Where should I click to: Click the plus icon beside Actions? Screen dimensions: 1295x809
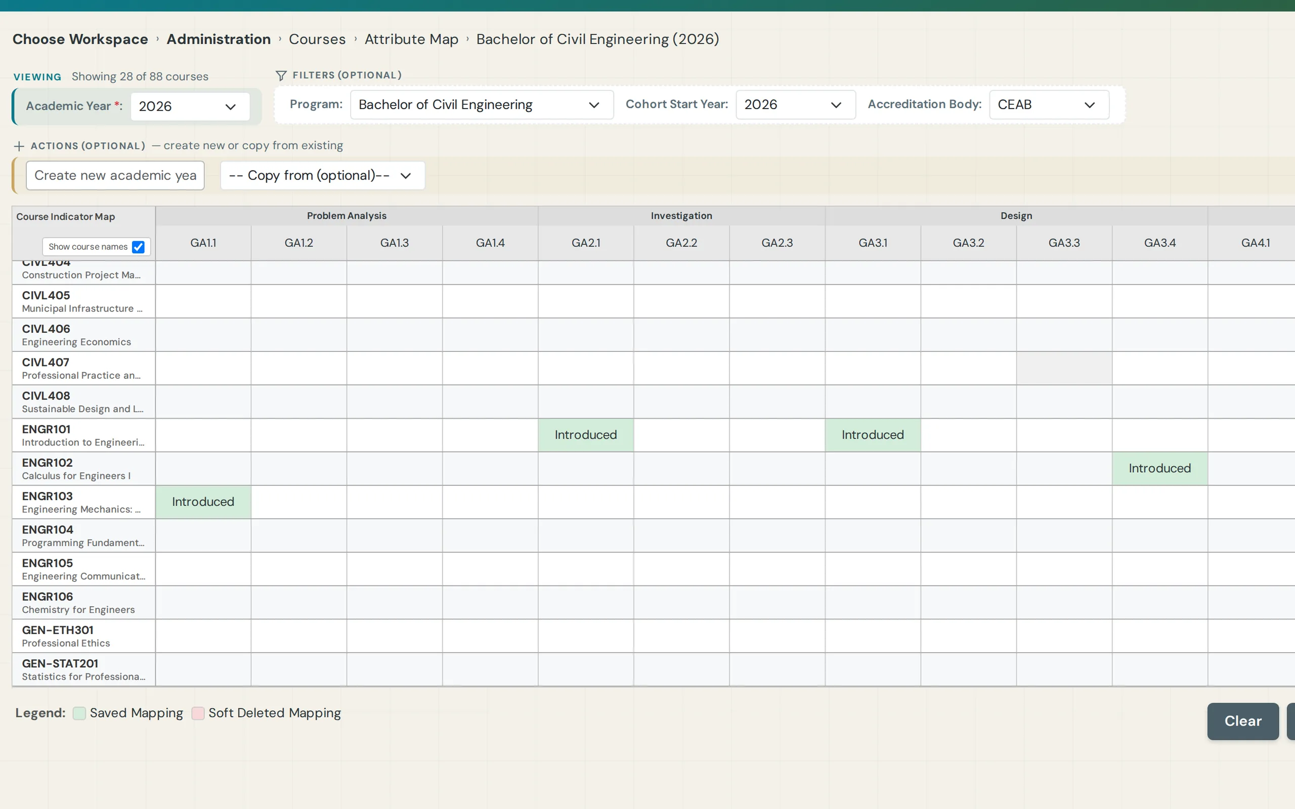click(19, 146)
